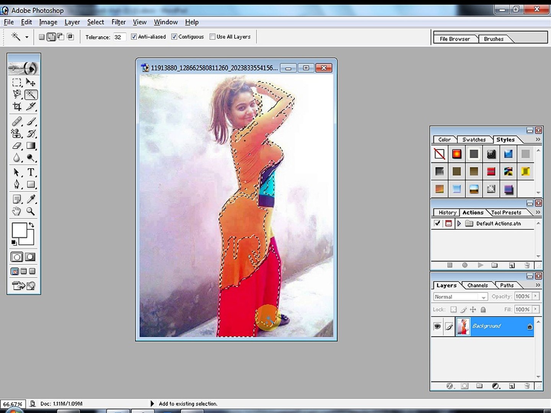Hide the Background layer with eye icon
551x413 pixels.
click(437, 326)
